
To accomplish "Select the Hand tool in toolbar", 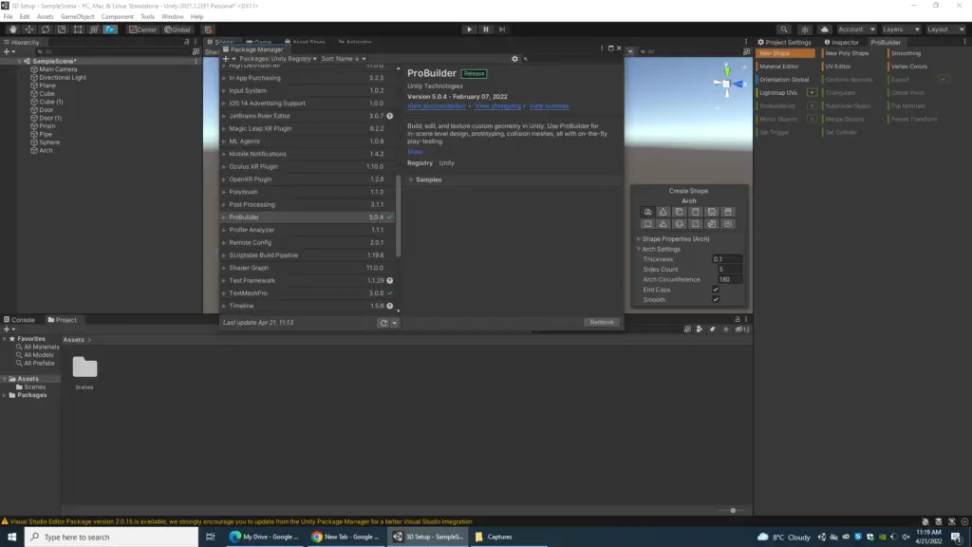I will pos(13,29).
